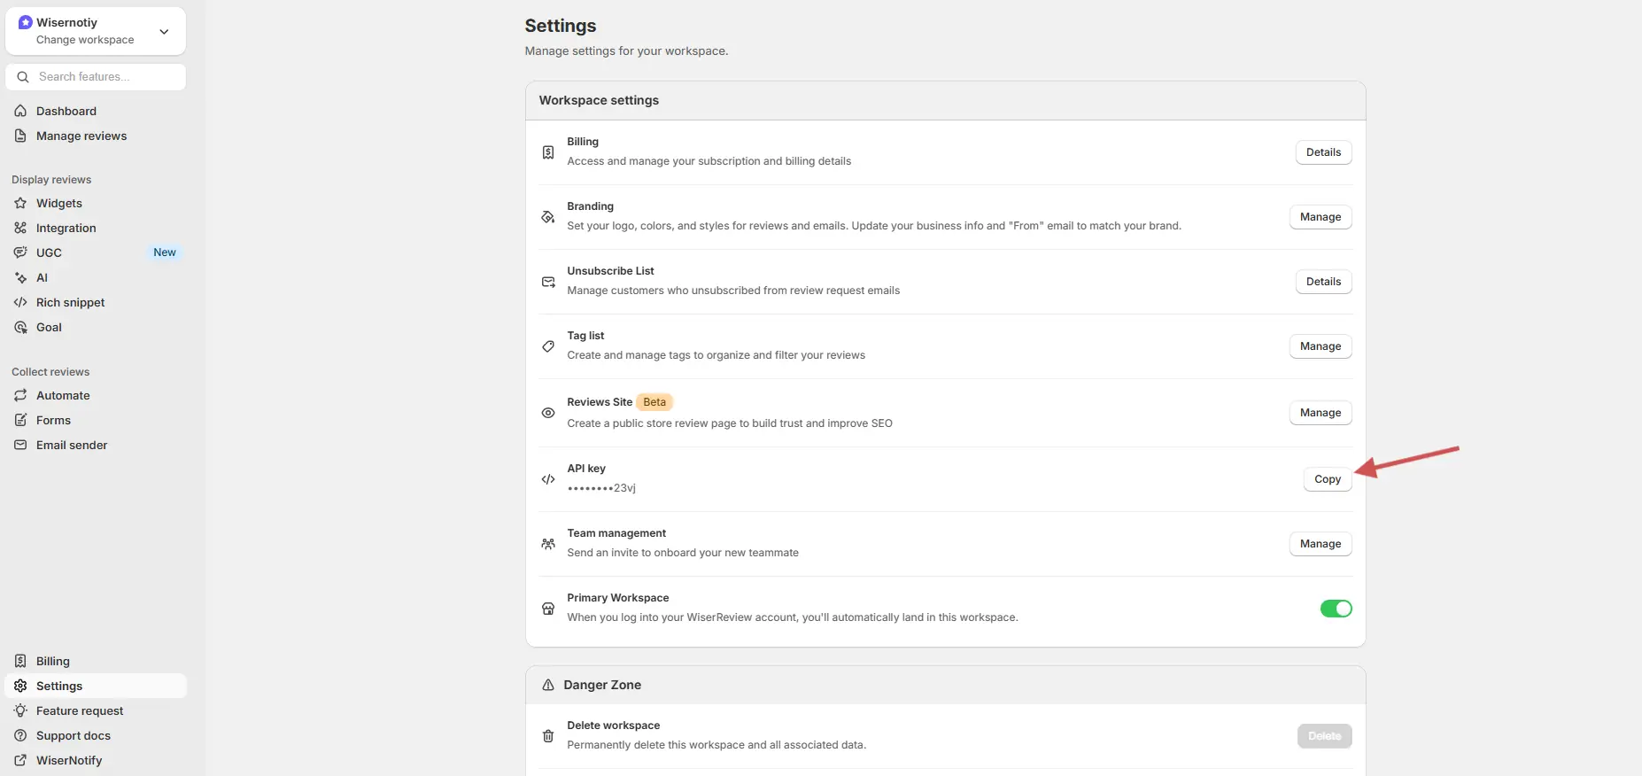Click the New badge next to UGC
Viewport: 1642px width, 776px height.
165,252
